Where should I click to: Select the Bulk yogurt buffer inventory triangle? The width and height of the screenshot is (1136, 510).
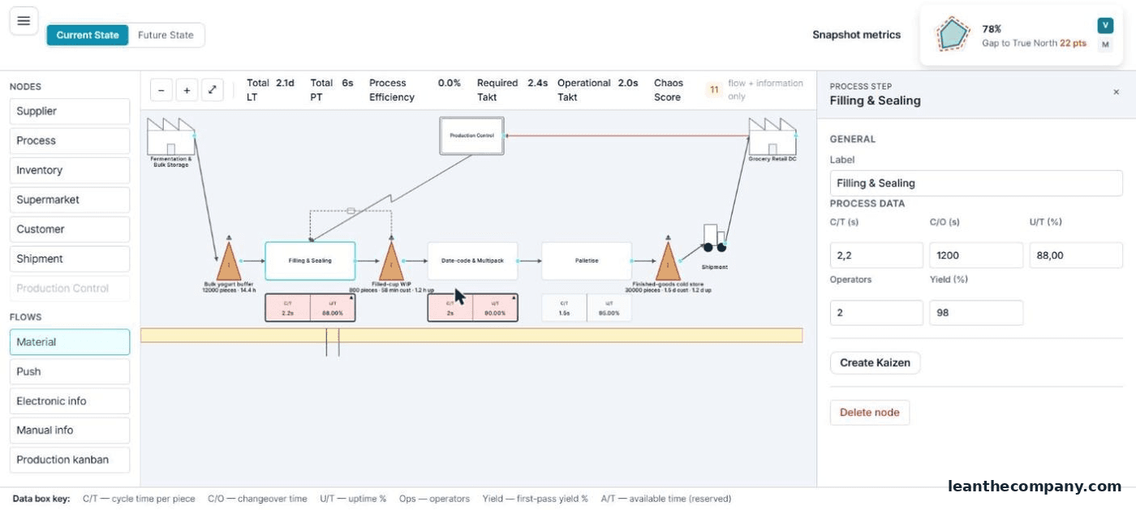229,261
